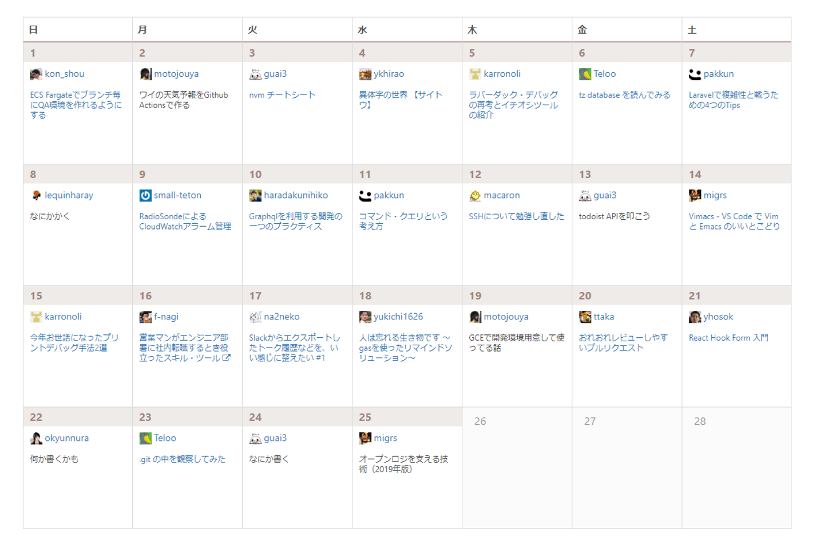Viewport: 824px width, 541px height.
Task: Open yukichi1626's gas reminder article
Action: [405, 347]
